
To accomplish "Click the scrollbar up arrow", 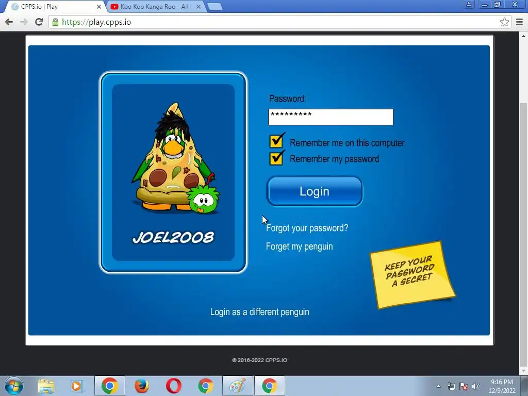I will [x=524, y=36].
